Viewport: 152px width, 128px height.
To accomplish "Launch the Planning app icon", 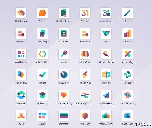I will click(x=106, y=75).
